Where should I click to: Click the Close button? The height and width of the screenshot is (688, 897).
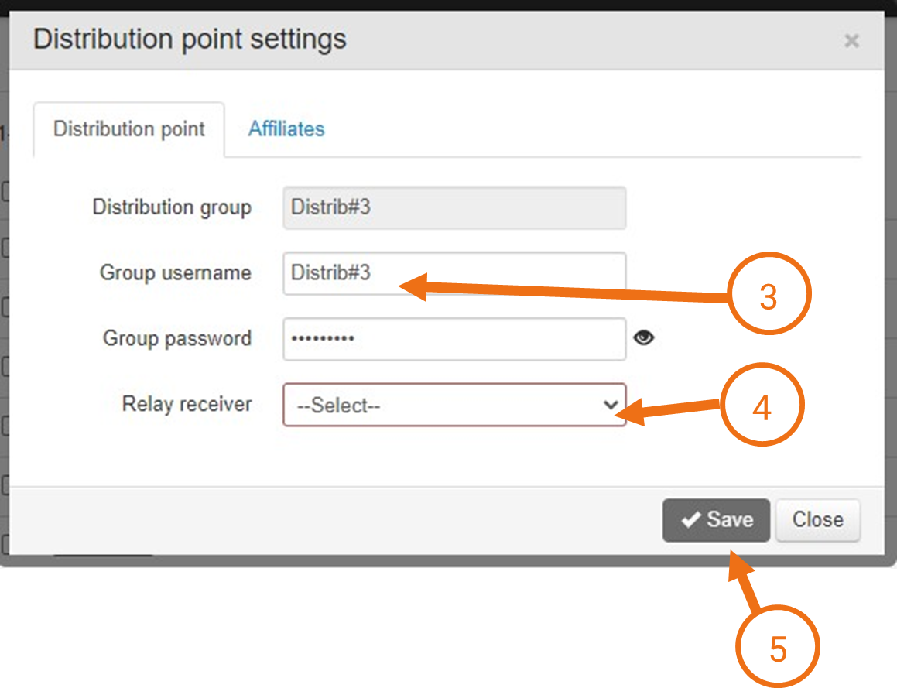pos(817,520)
